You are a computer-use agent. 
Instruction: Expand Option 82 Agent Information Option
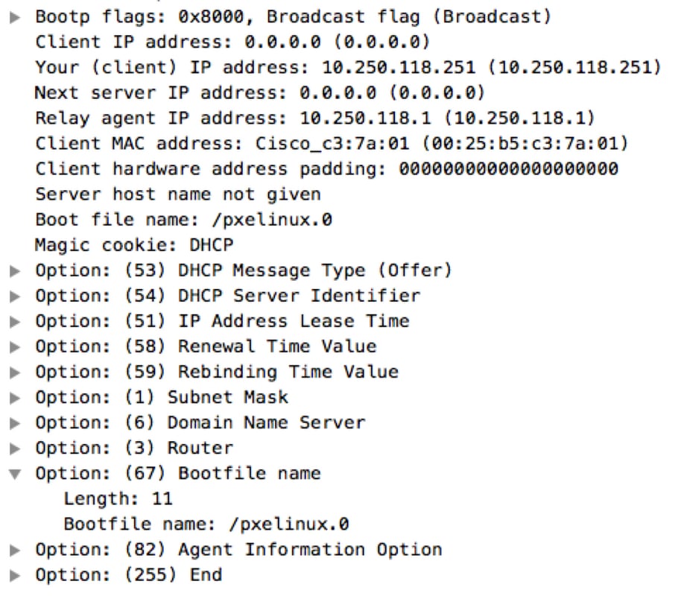click(15, 550)
